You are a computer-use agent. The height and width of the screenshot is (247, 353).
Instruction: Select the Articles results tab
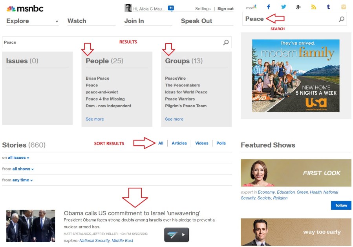[x=179, y=143]
